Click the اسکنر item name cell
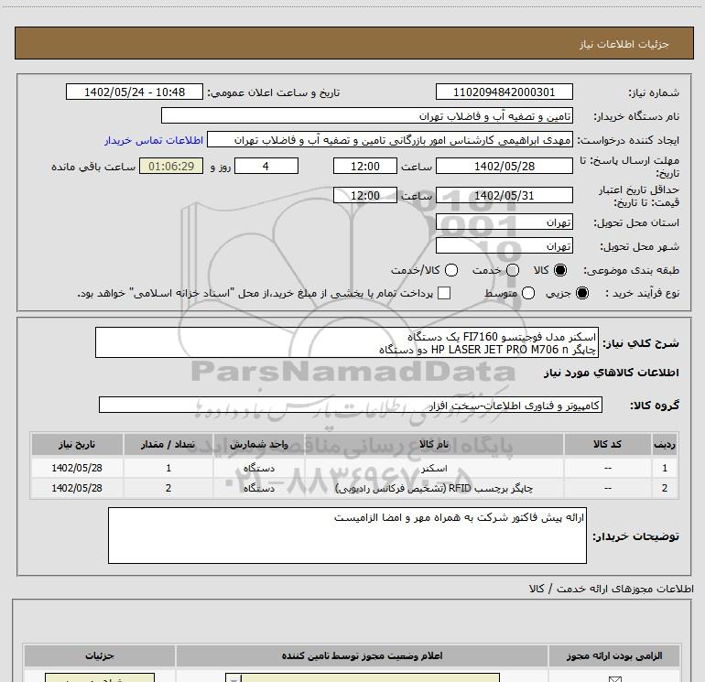 434,468
